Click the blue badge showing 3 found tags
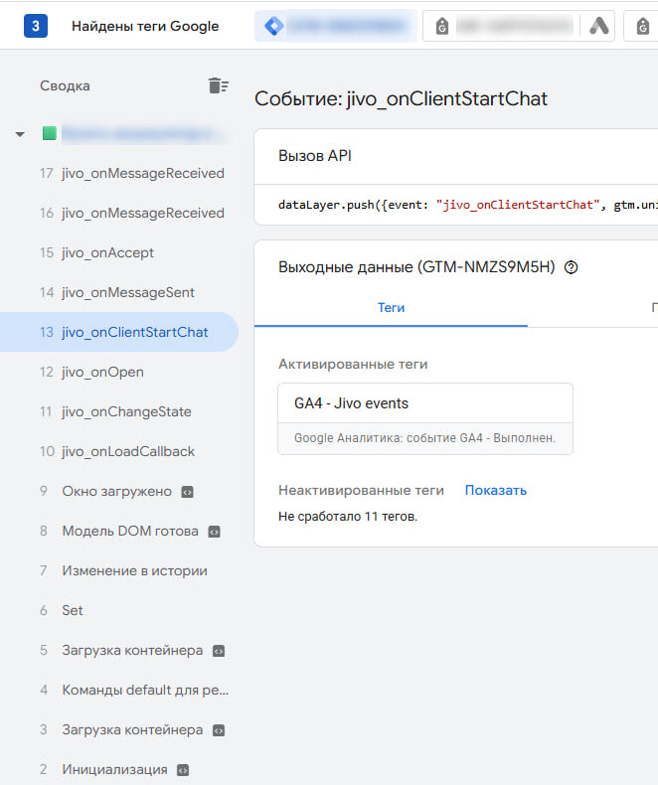The height and width of the screenshot is (785, 658). (36, 26)
